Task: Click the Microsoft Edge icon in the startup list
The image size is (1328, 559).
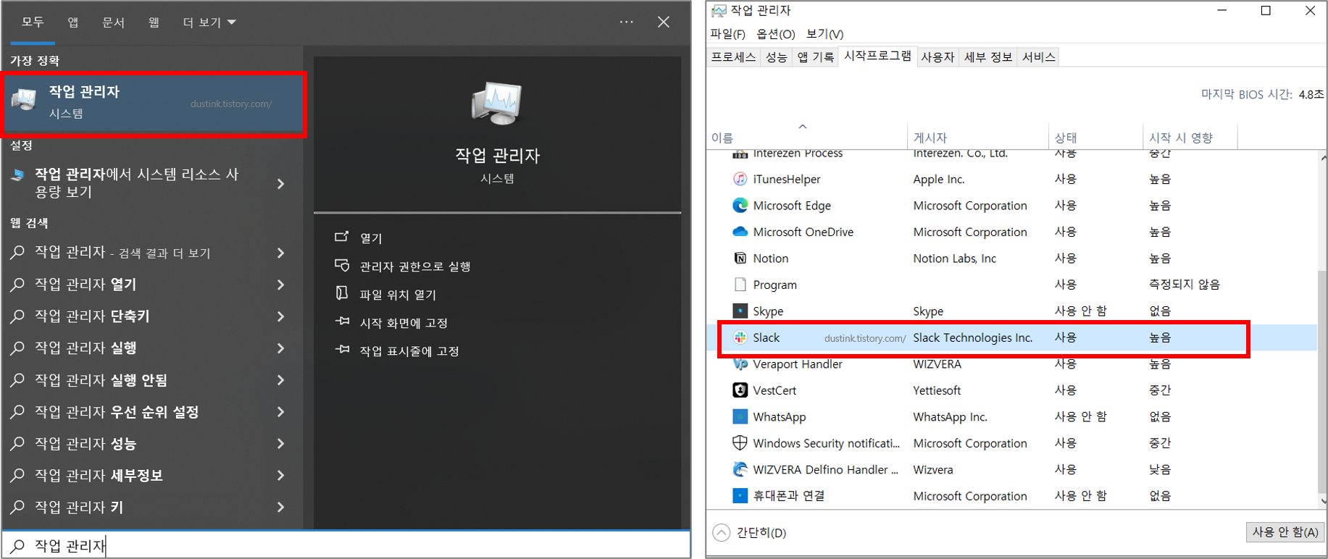Action: tap(740, 206)
